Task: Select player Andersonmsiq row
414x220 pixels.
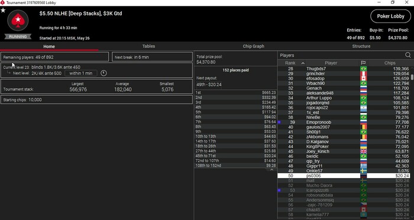Action: point(344,200)
